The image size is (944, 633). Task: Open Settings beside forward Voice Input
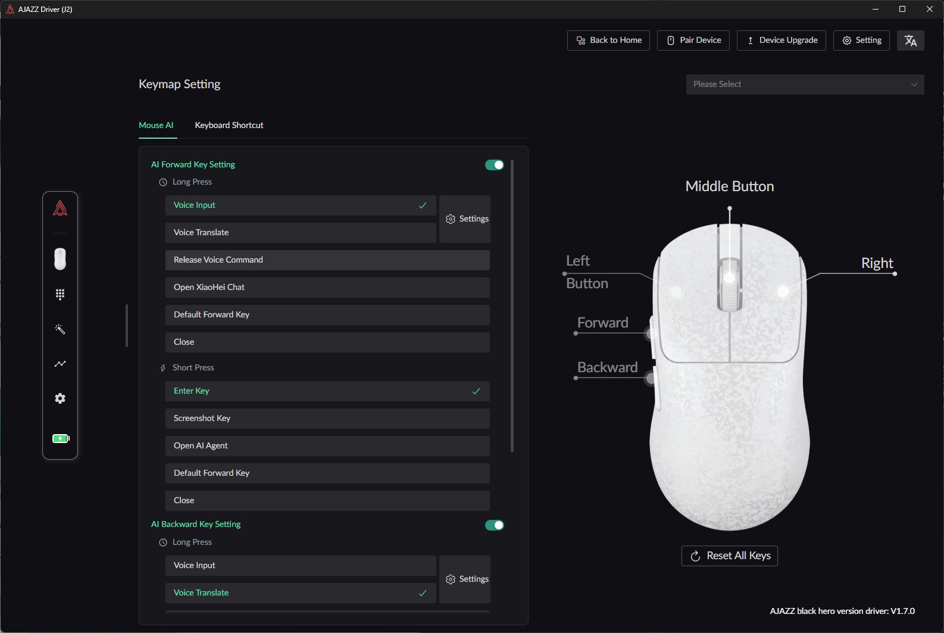pos(465,219)
